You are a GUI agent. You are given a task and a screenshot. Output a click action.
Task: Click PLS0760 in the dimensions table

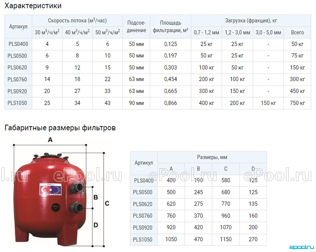(143, 216)
